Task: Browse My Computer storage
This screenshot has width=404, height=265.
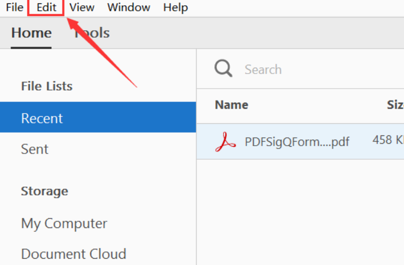Action: pyautogui.click(x=64, y=224)
